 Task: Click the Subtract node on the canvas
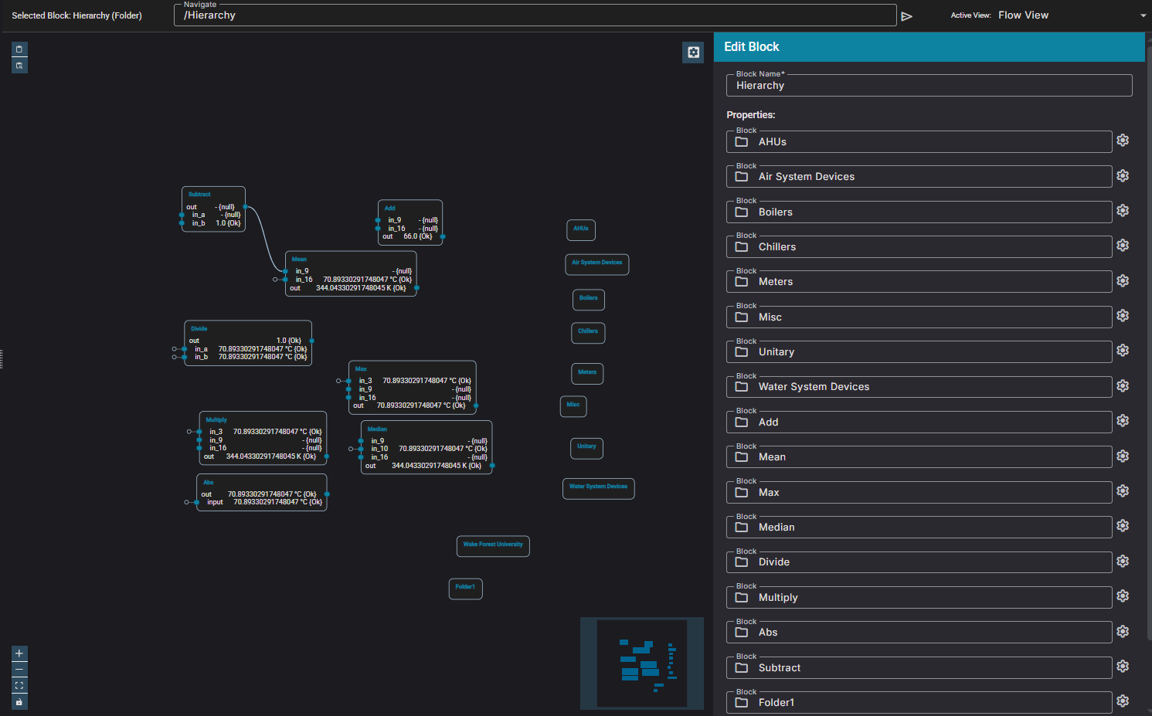pos(213,209)
